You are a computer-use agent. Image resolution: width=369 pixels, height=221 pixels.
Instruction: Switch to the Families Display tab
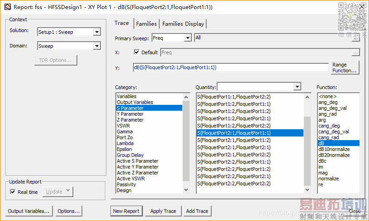pyautogui.click(x=183, y=24)
